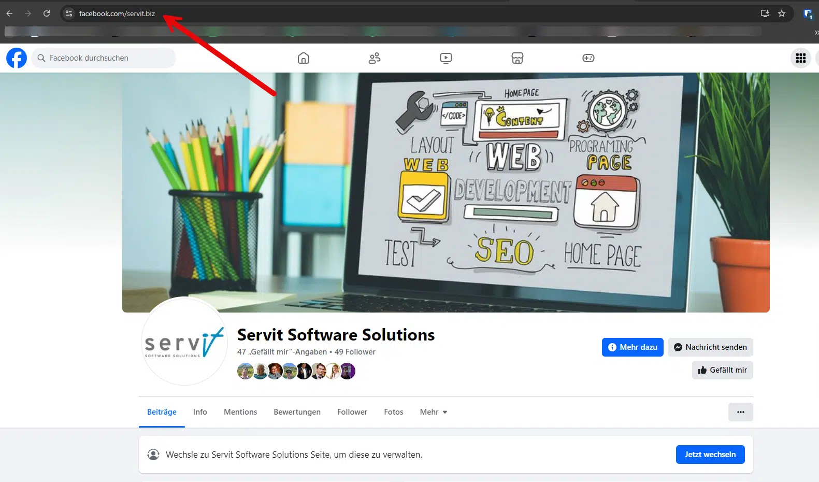
Task: Click the first follower avatar in the row
Action: tap(245, 371)
